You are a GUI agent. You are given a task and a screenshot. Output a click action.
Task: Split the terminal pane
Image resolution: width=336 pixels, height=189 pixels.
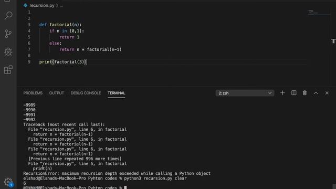click(293, 93)
